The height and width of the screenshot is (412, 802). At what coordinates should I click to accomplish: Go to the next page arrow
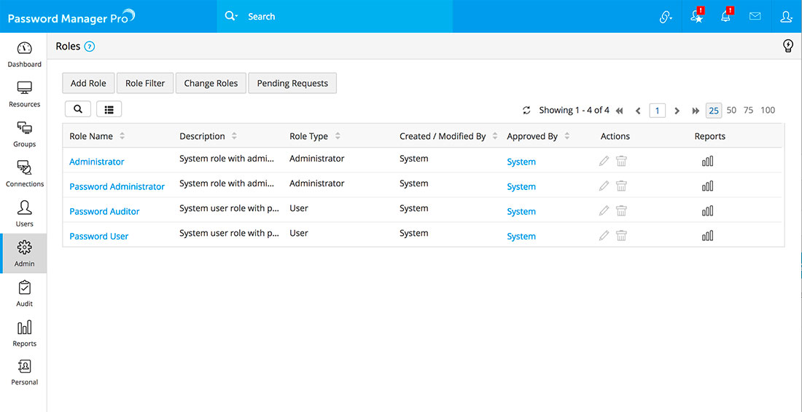tap(677, 111)
